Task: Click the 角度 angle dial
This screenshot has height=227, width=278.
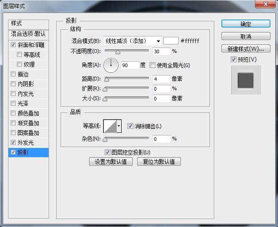Action: (111, 65)
